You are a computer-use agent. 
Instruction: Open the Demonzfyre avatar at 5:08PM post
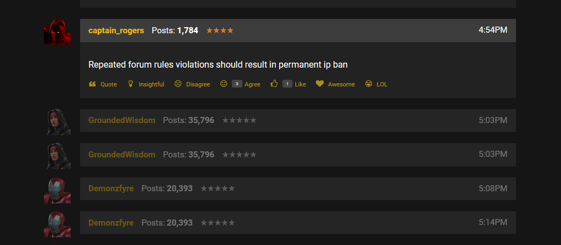coord(57,191)
